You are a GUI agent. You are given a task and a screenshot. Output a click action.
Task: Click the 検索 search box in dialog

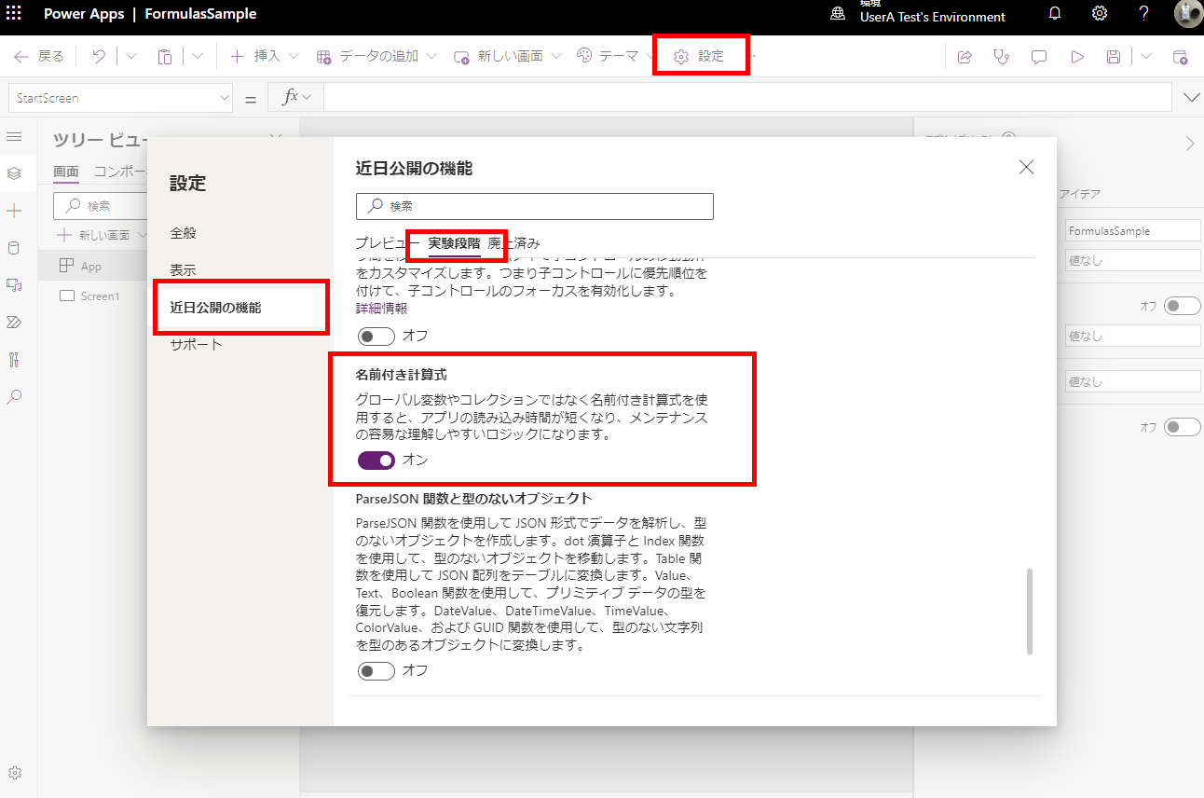[534, 206]
